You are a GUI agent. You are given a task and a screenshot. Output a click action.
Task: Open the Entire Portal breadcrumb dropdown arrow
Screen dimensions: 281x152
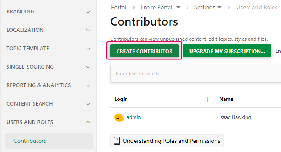point(178,7)
